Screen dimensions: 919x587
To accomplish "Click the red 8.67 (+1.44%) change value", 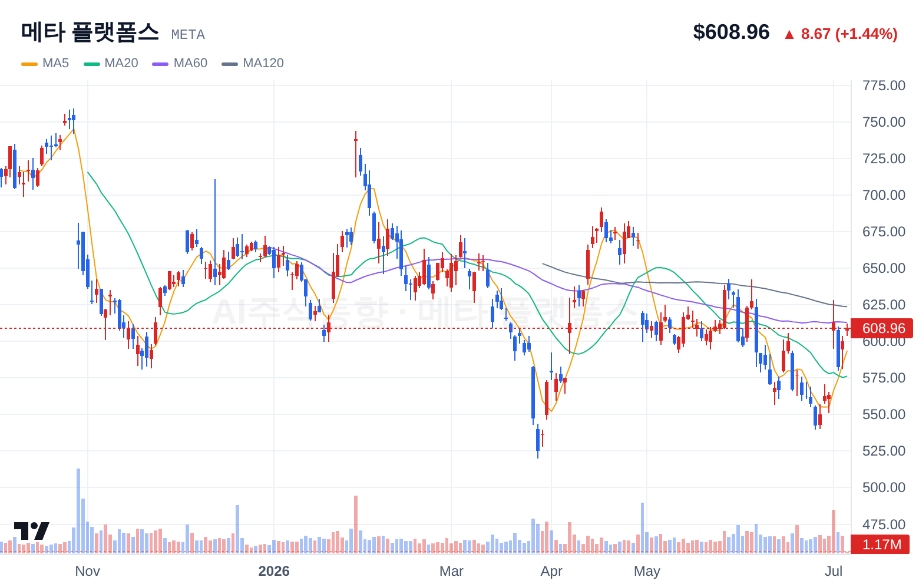I will click(849, 34).
